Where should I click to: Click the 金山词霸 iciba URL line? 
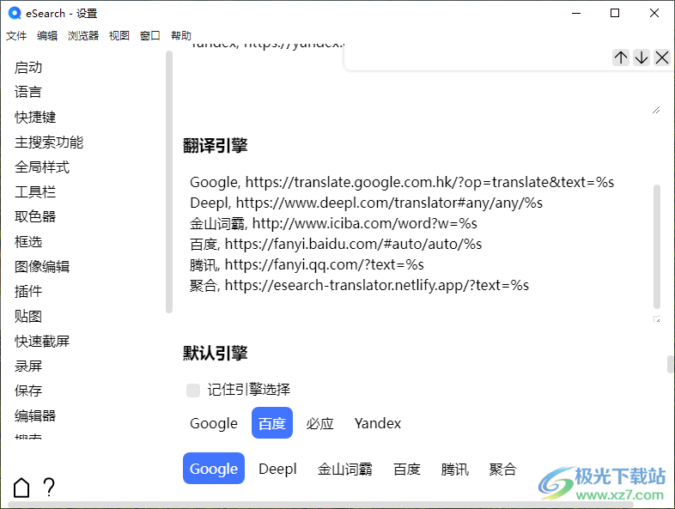click(333, 223)
